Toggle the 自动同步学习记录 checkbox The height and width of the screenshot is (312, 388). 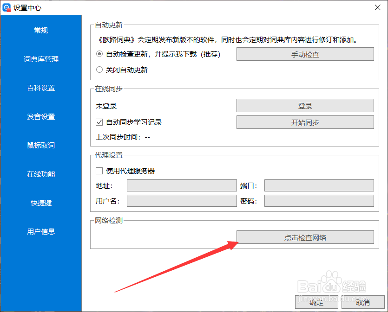click(x=99, y=122)
